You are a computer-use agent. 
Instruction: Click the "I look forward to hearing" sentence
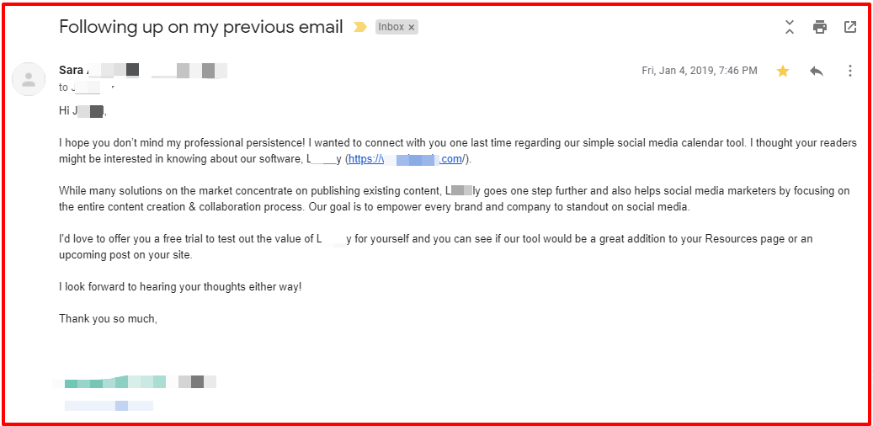[180, 287]
